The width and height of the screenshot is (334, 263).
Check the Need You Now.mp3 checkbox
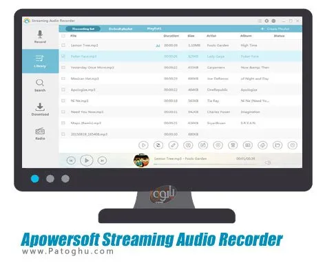pyautogui.click(x=63, y=112)
